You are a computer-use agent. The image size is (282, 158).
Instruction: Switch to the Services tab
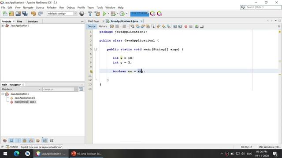33,22
